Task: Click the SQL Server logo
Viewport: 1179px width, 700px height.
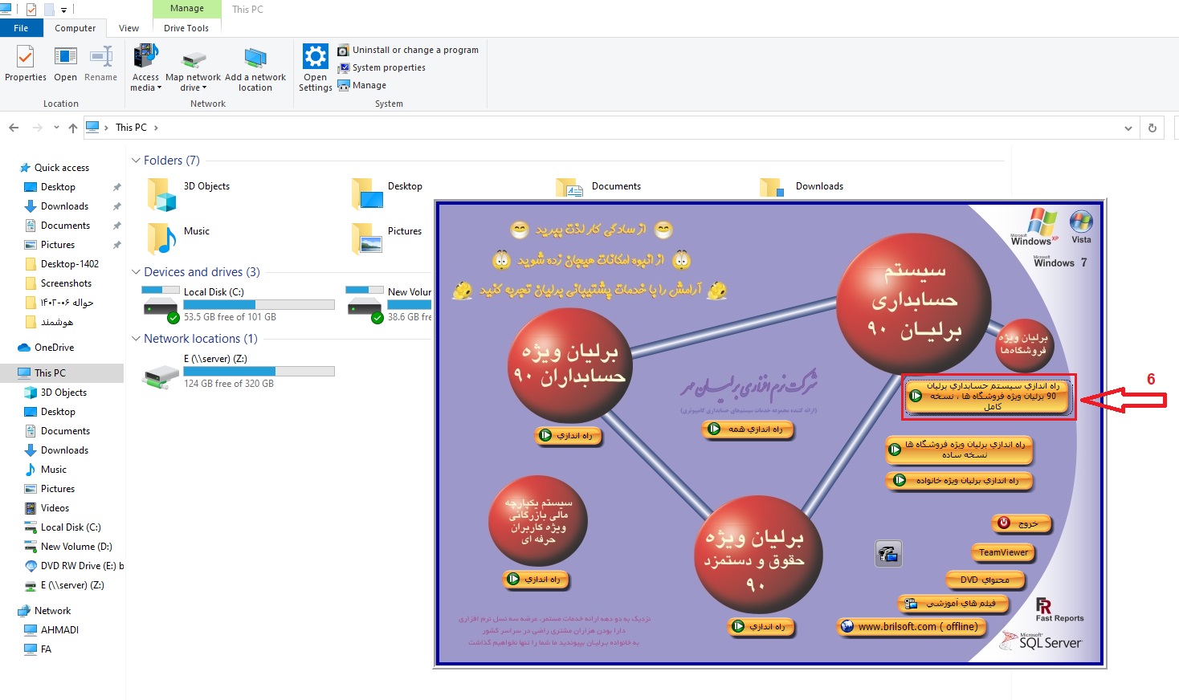Action: [1041, 641]
